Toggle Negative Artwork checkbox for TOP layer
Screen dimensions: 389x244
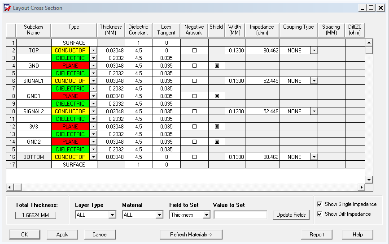195,51
